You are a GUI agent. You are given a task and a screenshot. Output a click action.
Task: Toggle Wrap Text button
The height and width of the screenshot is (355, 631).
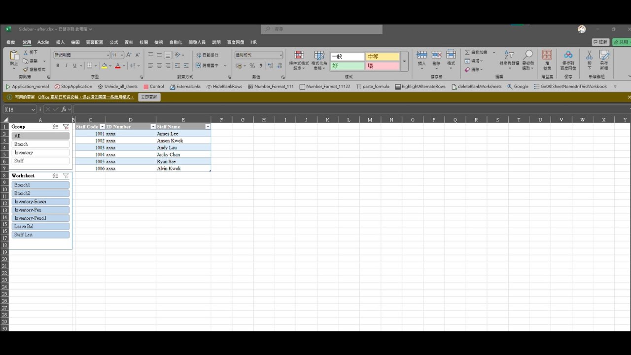[x=207, y=55]
